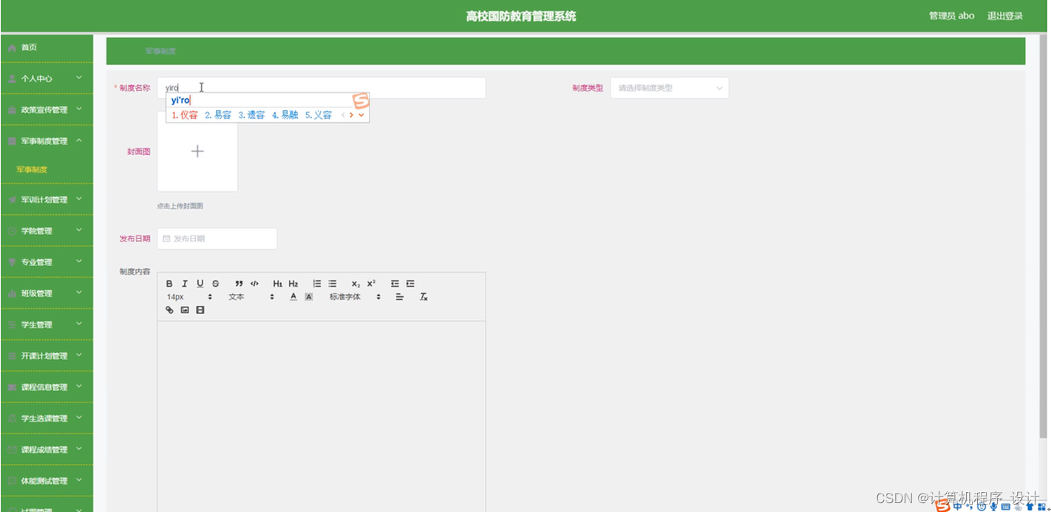Toggle strikethrough formatting in the editor

pos(216,284)
